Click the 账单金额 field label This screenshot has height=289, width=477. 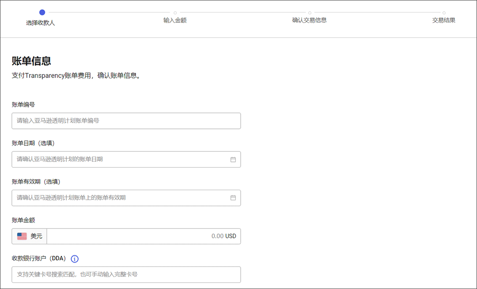[x=23, y=220]
